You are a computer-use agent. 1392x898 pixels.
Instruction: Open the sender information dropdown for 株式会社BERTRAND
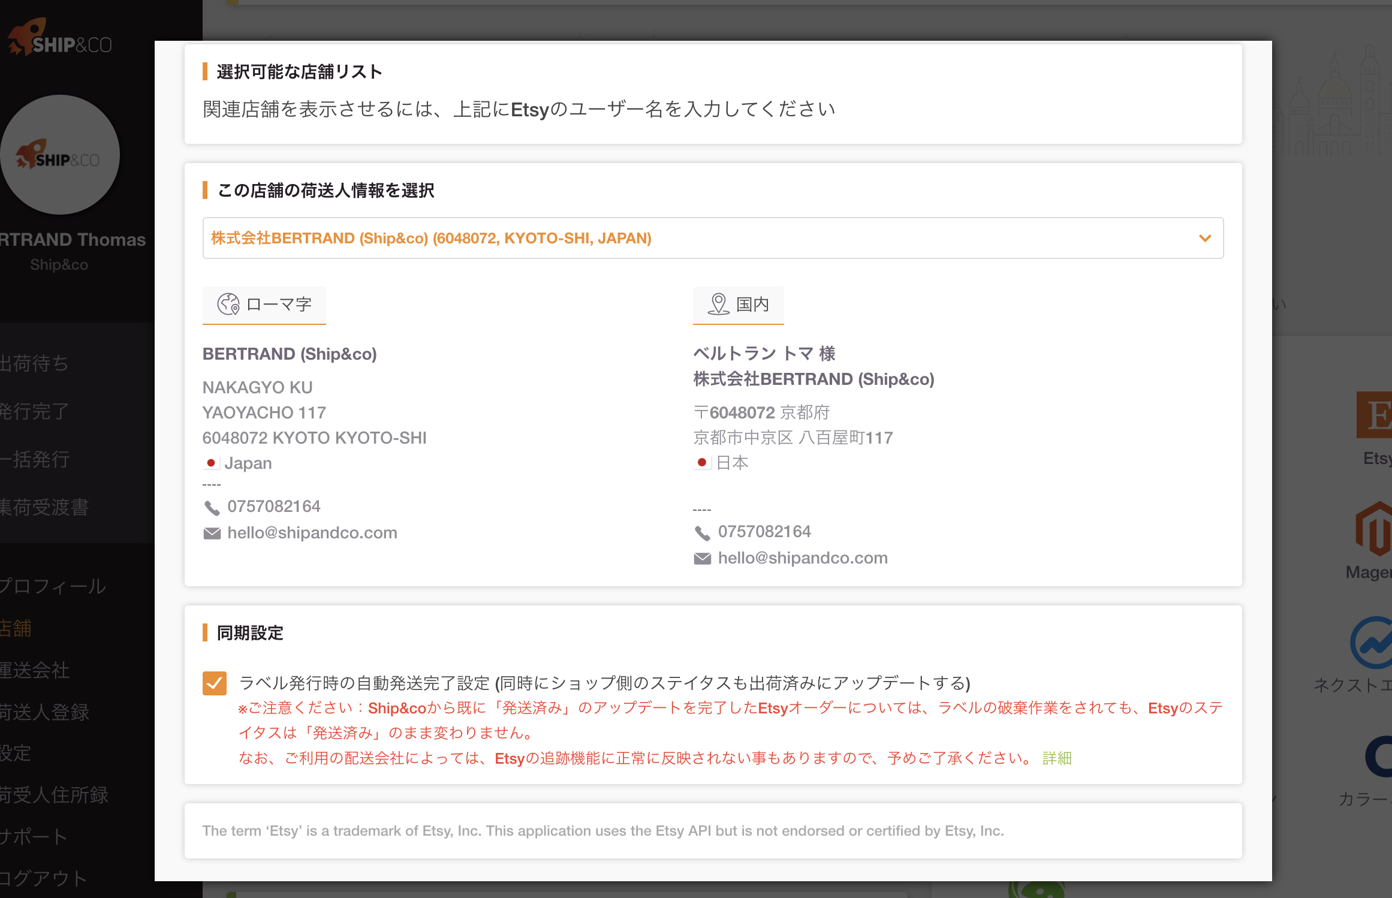click(x=713, y=238)
